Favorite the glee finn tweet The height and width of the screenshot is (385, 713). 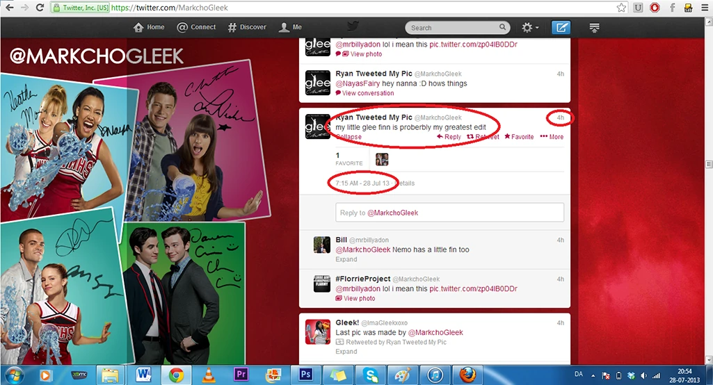(x=519, y=137)
